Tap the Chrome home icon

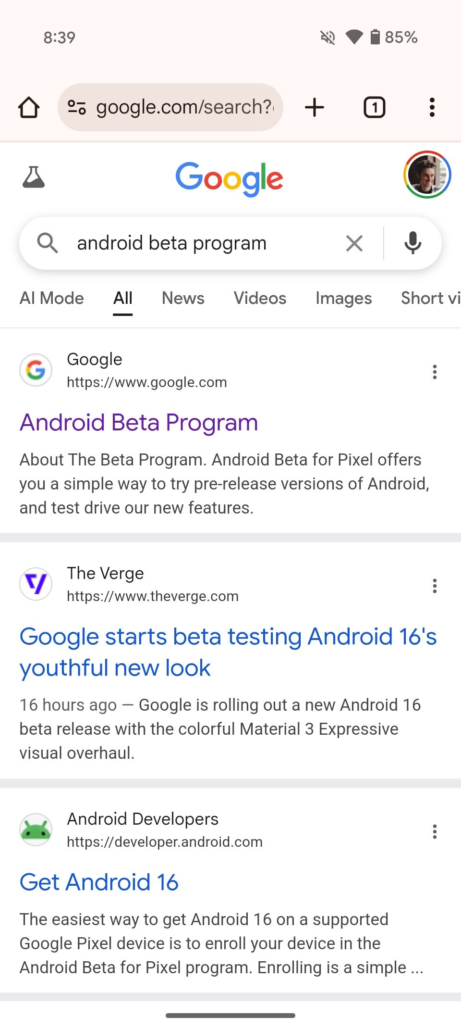point(29,107)
